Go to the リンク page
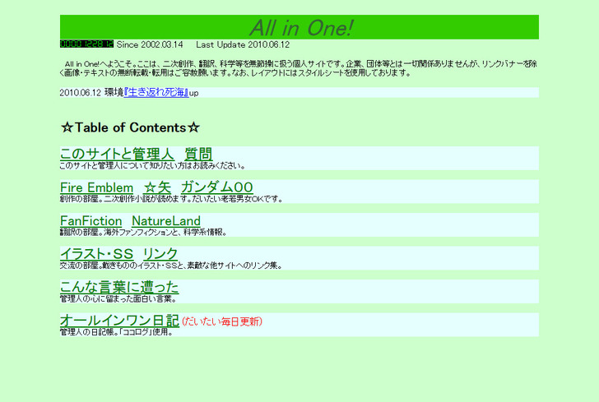 coord(160,254)
